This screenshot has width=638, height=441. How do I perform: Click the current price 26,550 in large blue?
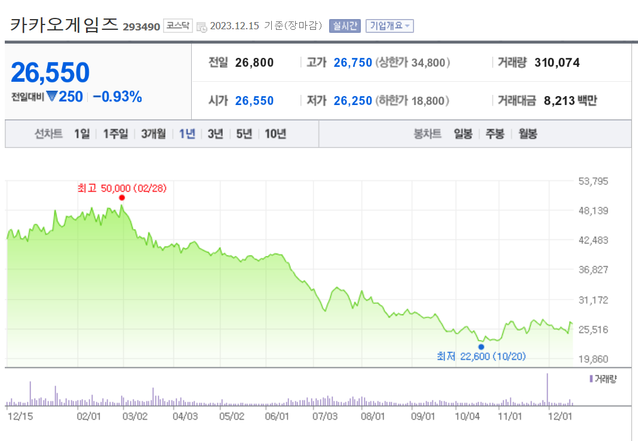[50, 72]
